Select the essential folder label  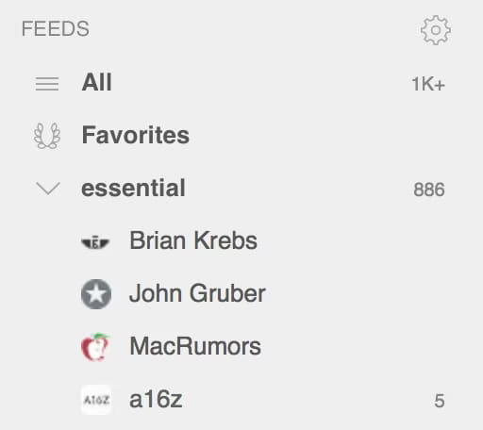click(133, 188)
